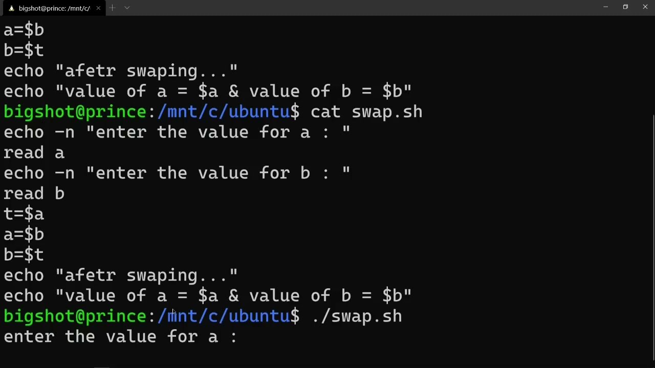
Task: Open a new tab with the plus button
Action: click(112, 8)
